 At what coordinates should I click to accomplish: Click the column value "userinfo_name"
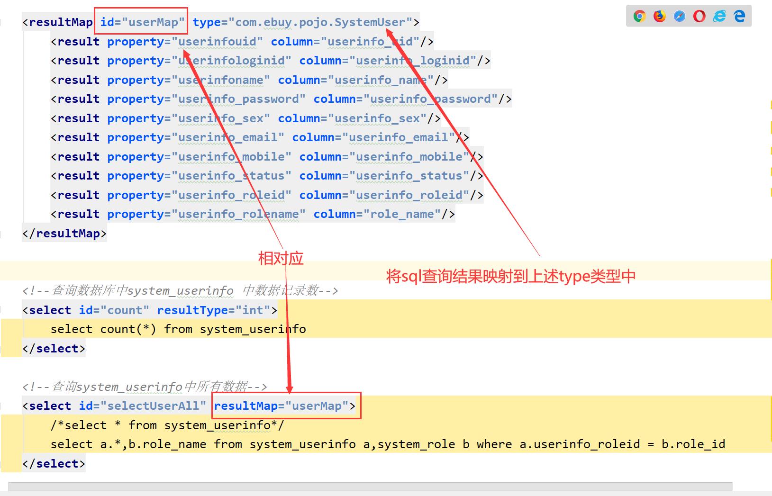coord(381,80)
